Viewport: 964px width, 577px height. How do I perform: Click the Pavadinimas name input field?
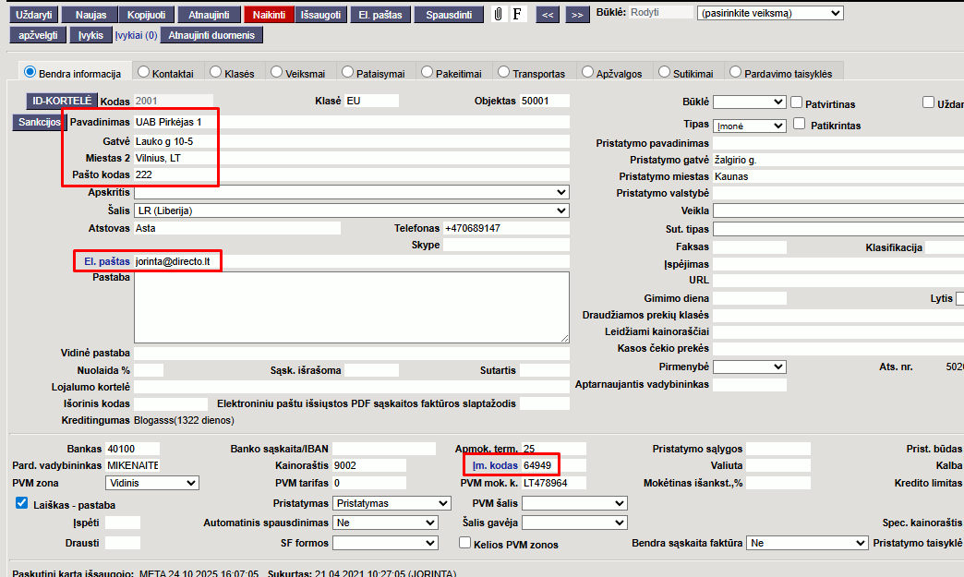[351, 122]
